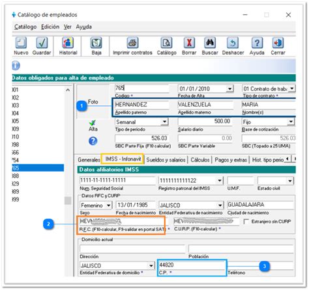Click the Código field with 765
The height and width of the screenshot is (290, 309).
(x=142, y=88)
